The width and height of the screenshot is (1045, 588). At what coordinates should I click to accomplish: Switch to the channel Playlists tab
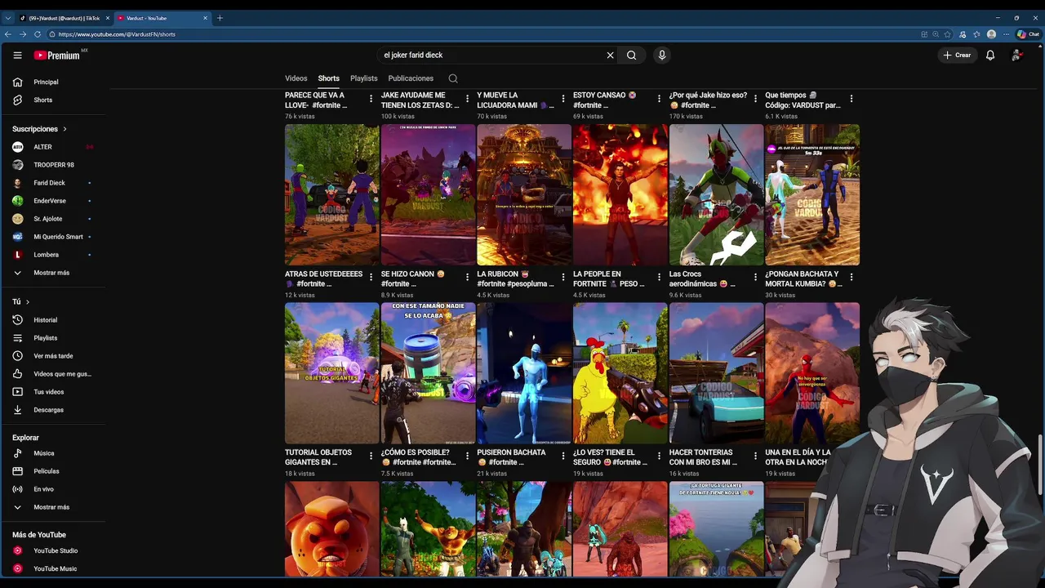tap(363, 78)
